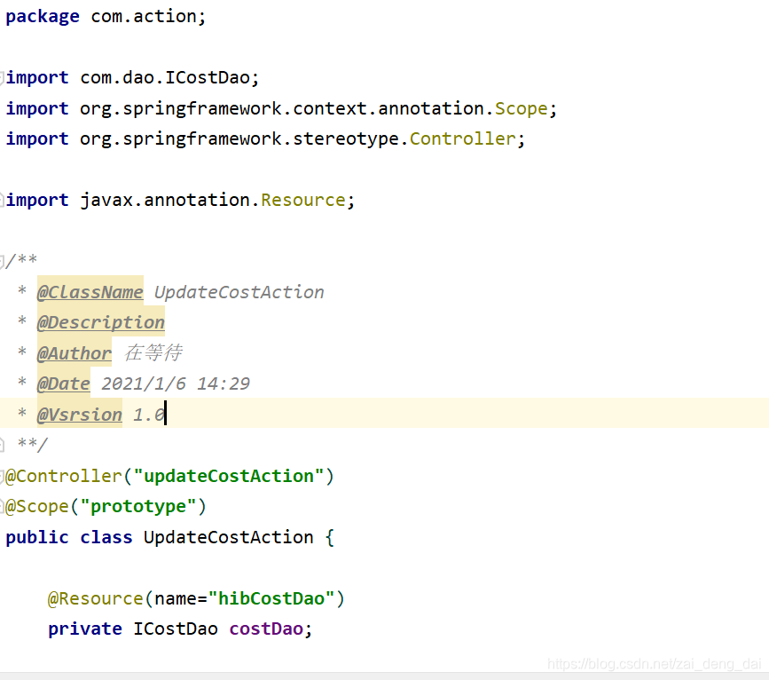Click the "updateCostAction" string literal
The image size is (769, 680).
tap(229, 476)
